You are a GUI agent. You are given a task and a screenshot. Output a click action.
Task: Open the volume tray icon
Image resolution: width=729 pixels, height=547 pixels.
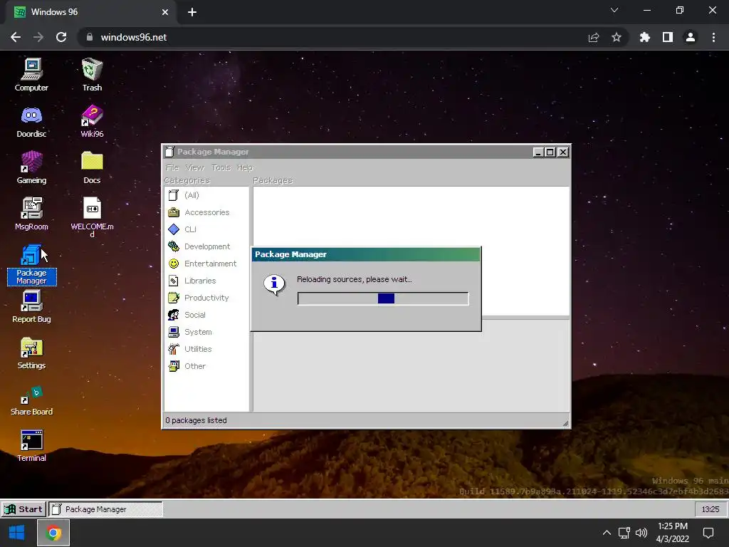click(x=641, y=533)
